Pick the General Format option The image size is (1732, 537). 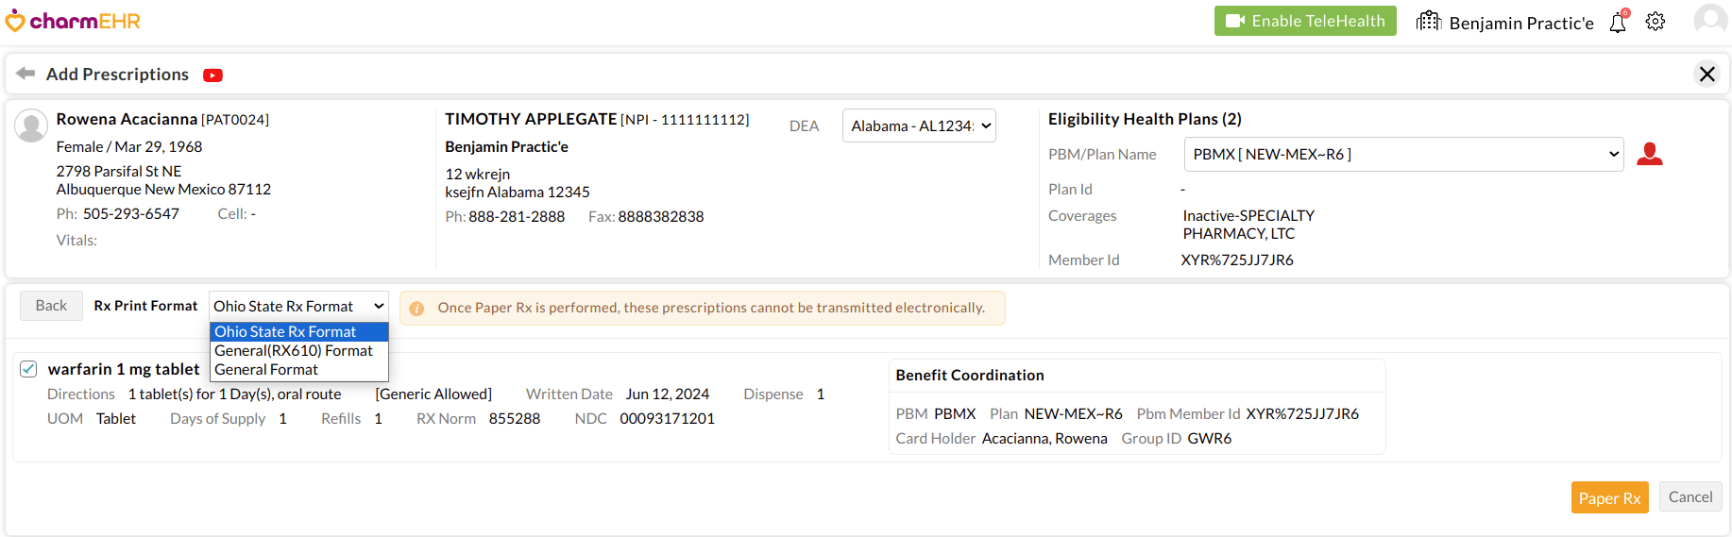click(266, 370)
